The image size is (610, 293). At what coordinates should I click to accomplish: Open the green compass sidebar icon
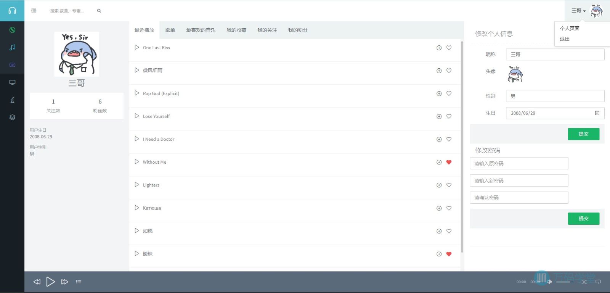[x=12, y=30]
